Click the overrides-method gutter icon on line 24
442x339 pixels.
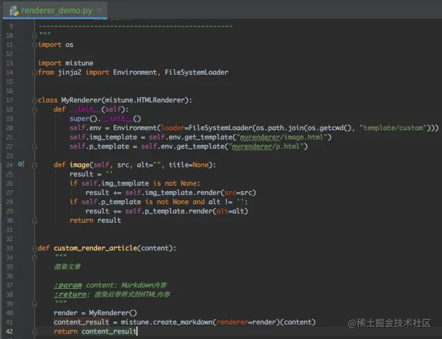click(x=21, y=164)
